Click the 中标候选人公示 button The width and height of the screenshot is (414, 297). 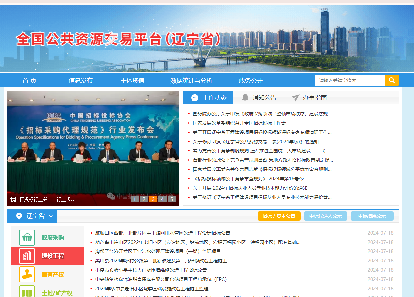coord(326,216)
